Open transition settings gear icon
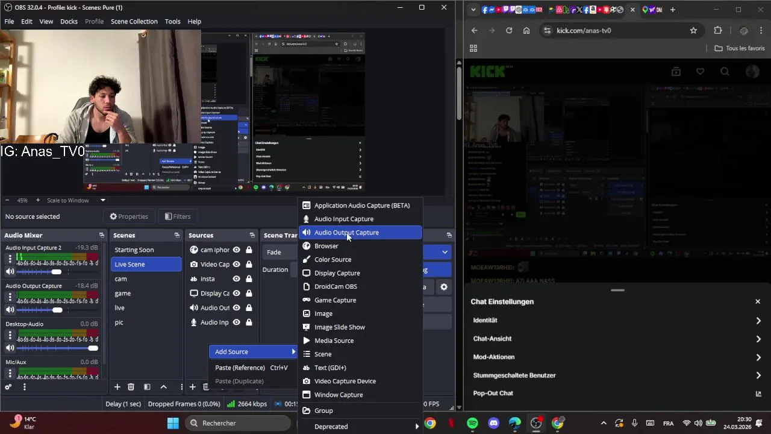The height and width of the screenshot is (434, 771). coord(444,287)
